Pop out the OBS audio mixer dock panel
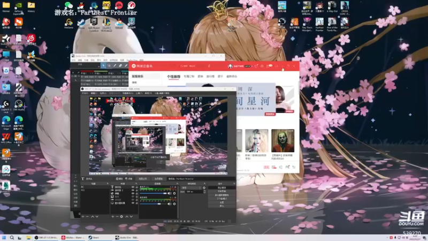428x241 pixels. [x=178, y=184]
